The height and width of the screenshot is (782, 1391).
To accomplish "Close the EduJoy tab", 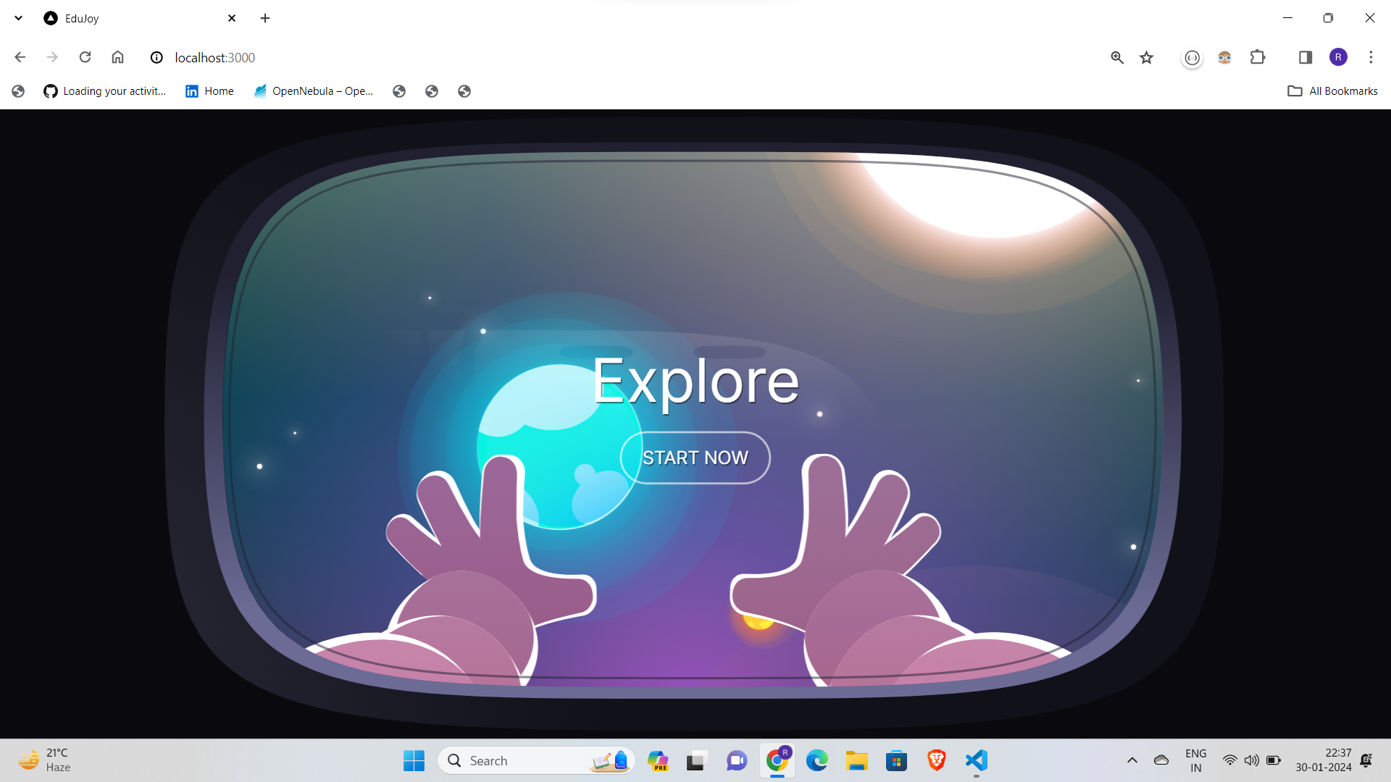I will tap(232, 18).
